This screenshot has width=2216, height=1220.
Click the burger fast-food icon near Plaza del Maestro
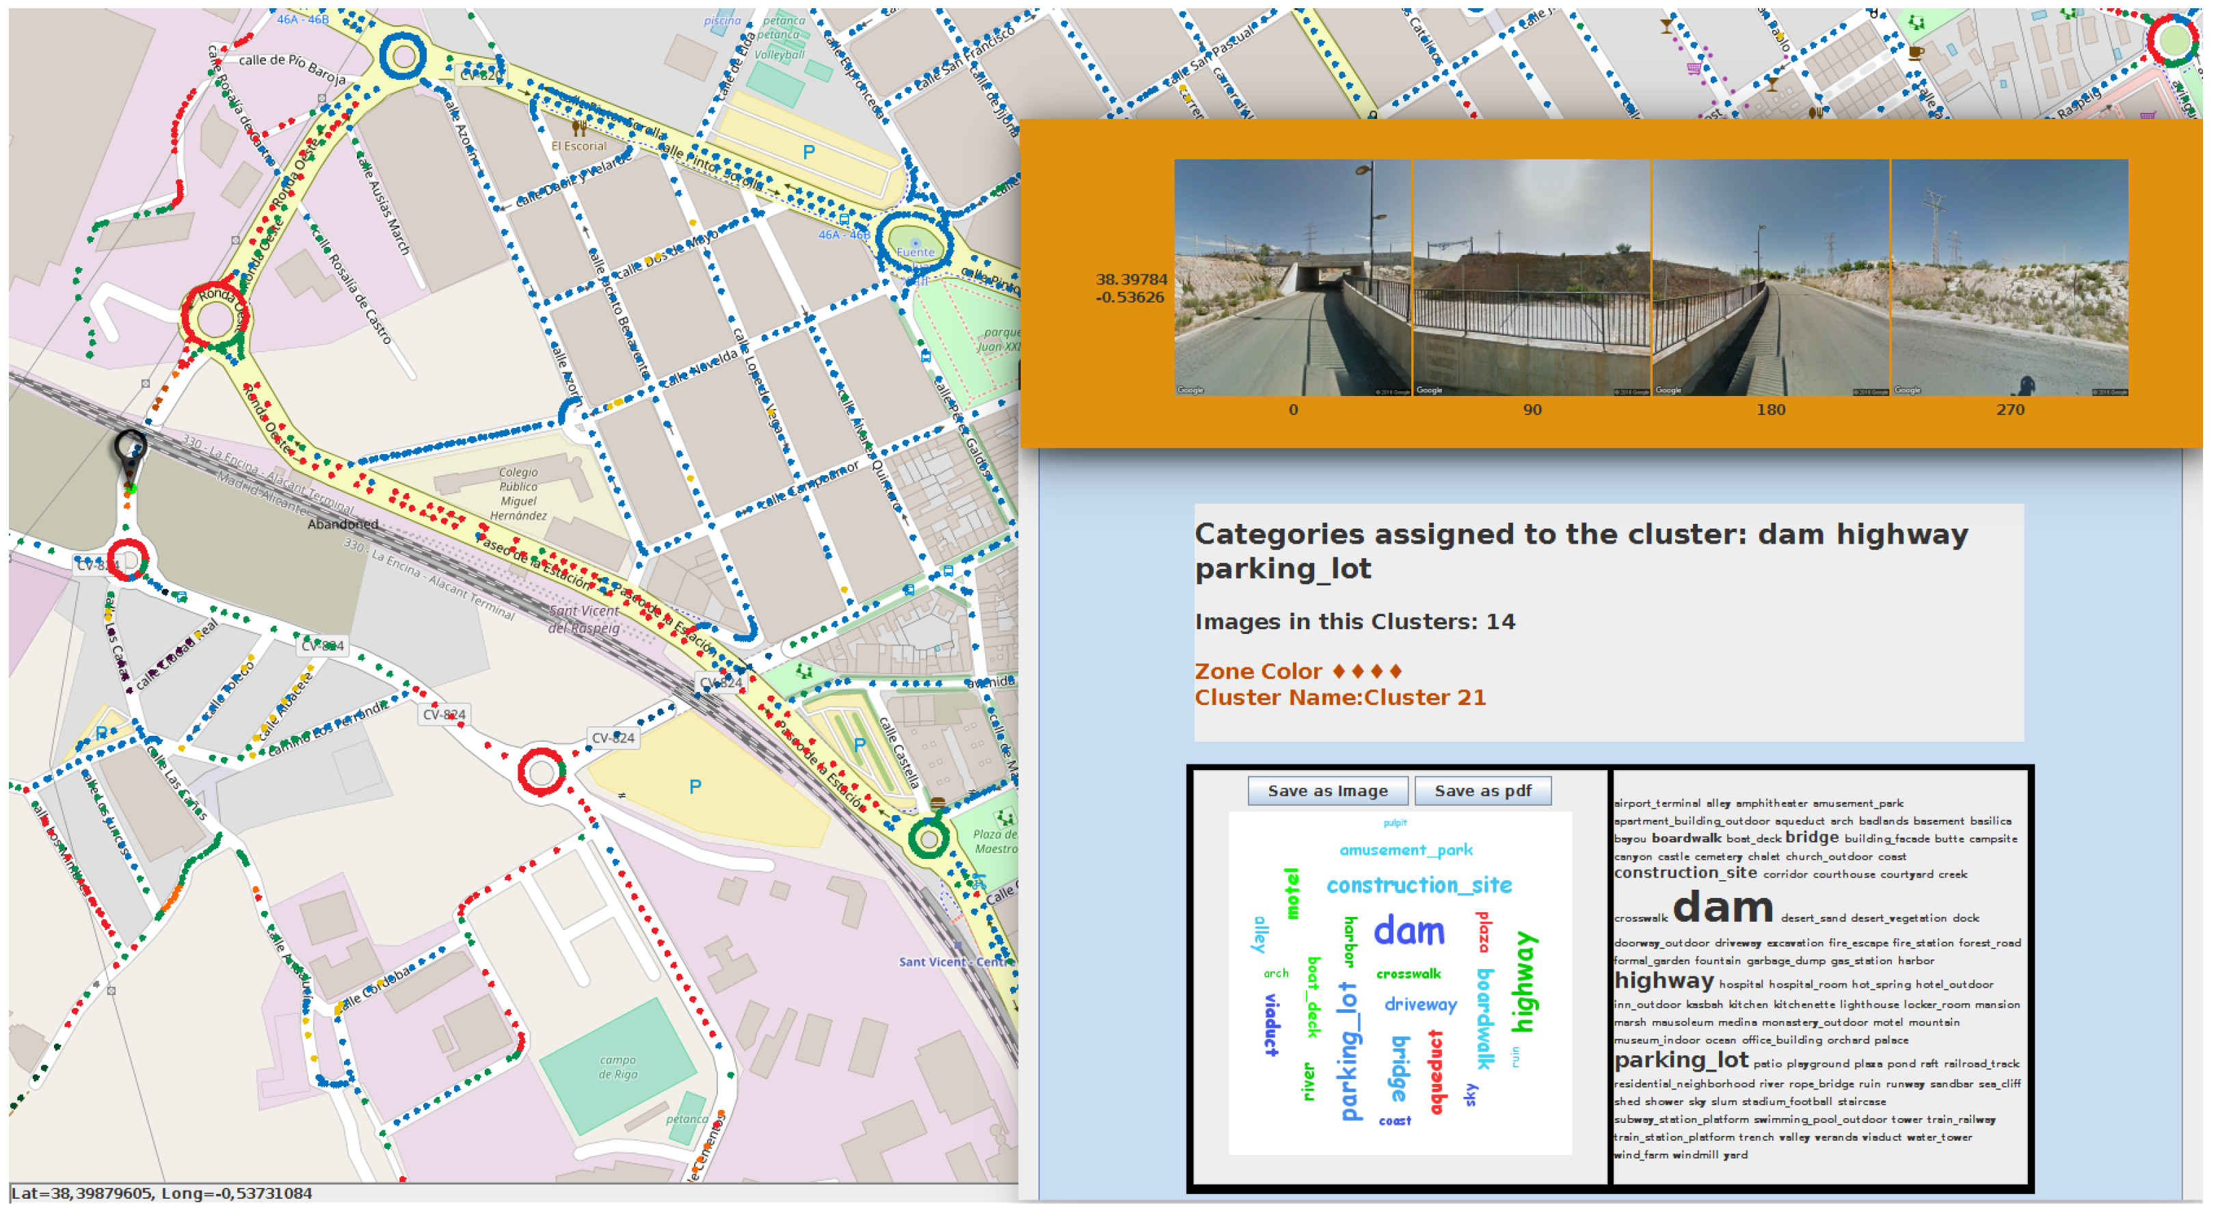click(x=937, y=804)
